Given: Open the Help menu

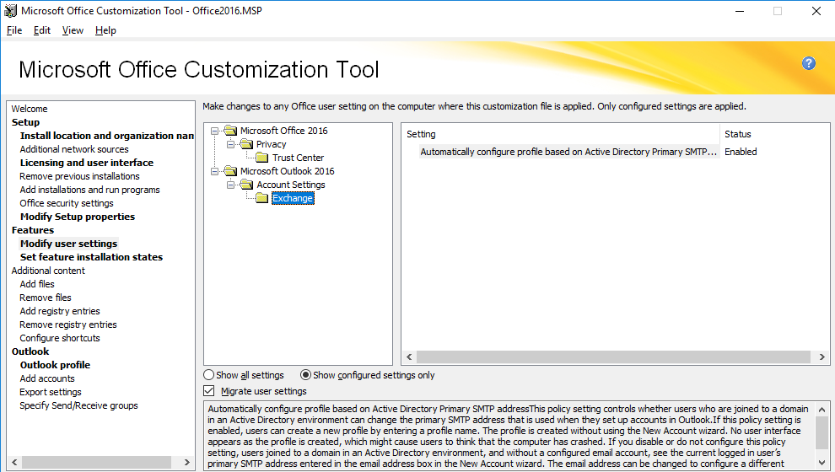Looking at the screenshot, I should click(105, 30).
